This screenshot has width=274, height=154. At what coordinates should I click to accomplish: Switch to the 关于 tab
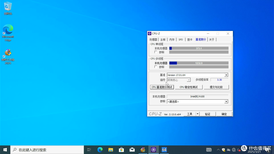tap(212, 40)
